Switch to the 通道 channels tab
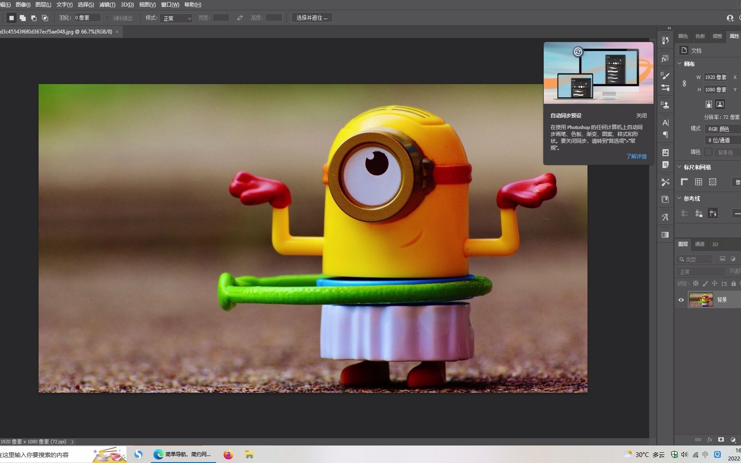 [699, 244]
